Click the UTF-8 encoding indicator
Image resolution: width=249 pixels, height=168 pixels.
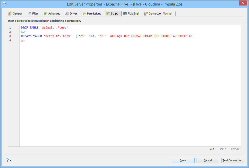click(235, 149)
